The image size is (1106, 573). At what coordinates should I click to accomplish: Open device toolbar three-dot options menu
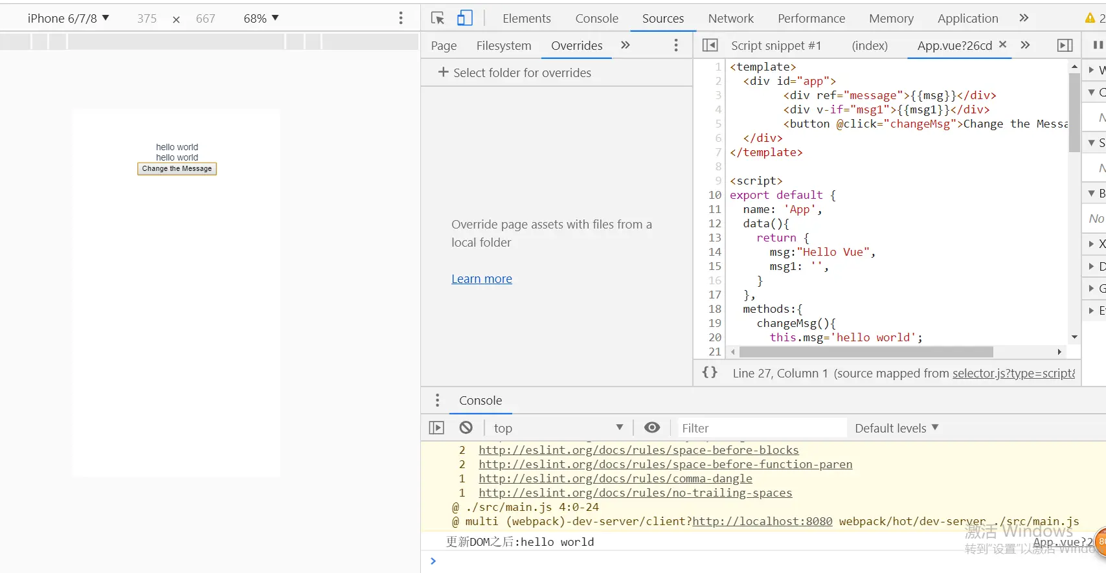(x=401, y=18)
